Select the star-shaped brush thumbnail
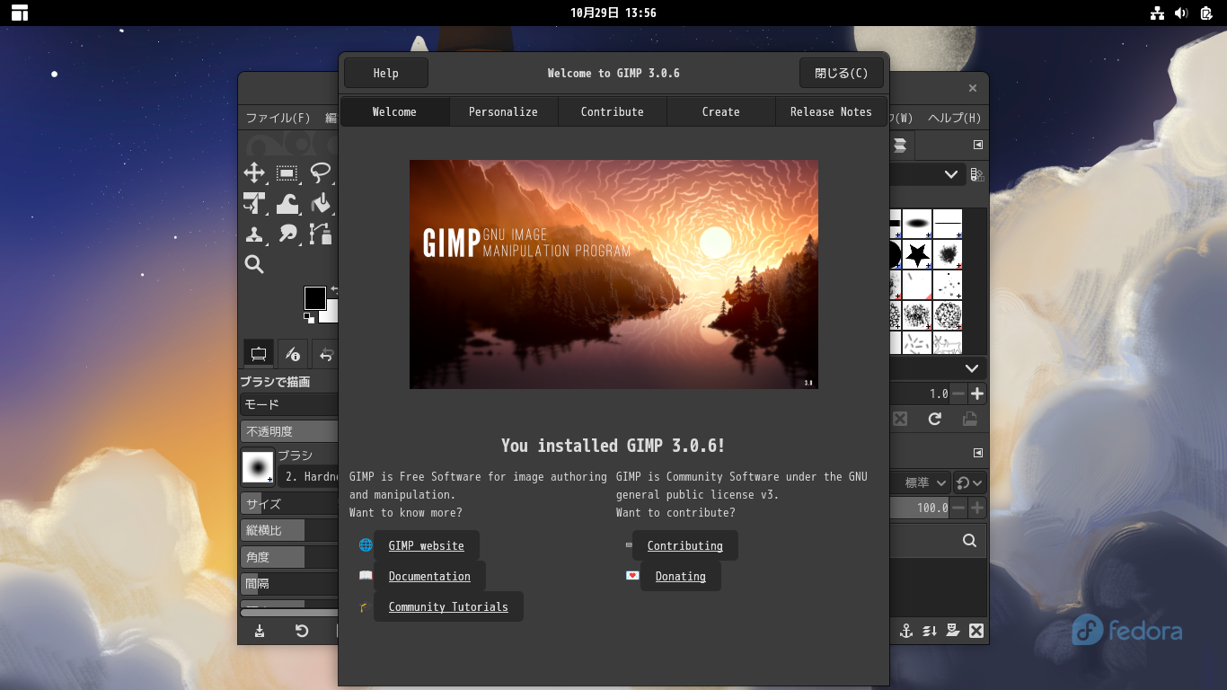1227x690 pixels. coord(916,255)
